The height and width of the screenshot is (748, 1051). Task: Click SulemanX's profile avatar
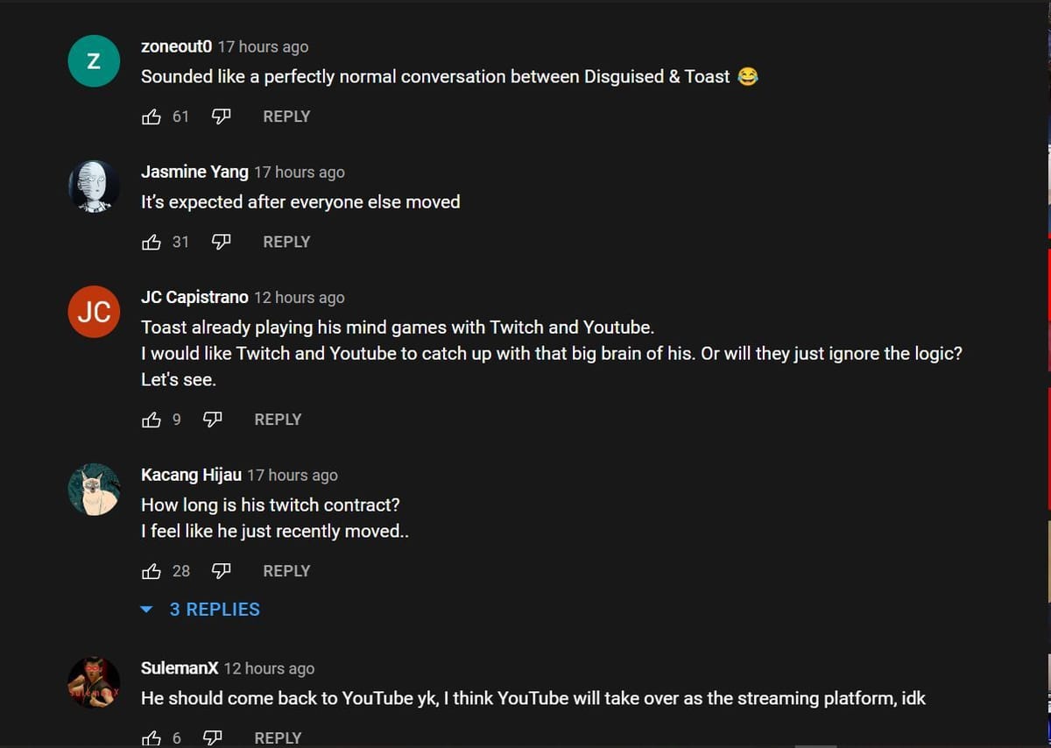pos(94,682)
